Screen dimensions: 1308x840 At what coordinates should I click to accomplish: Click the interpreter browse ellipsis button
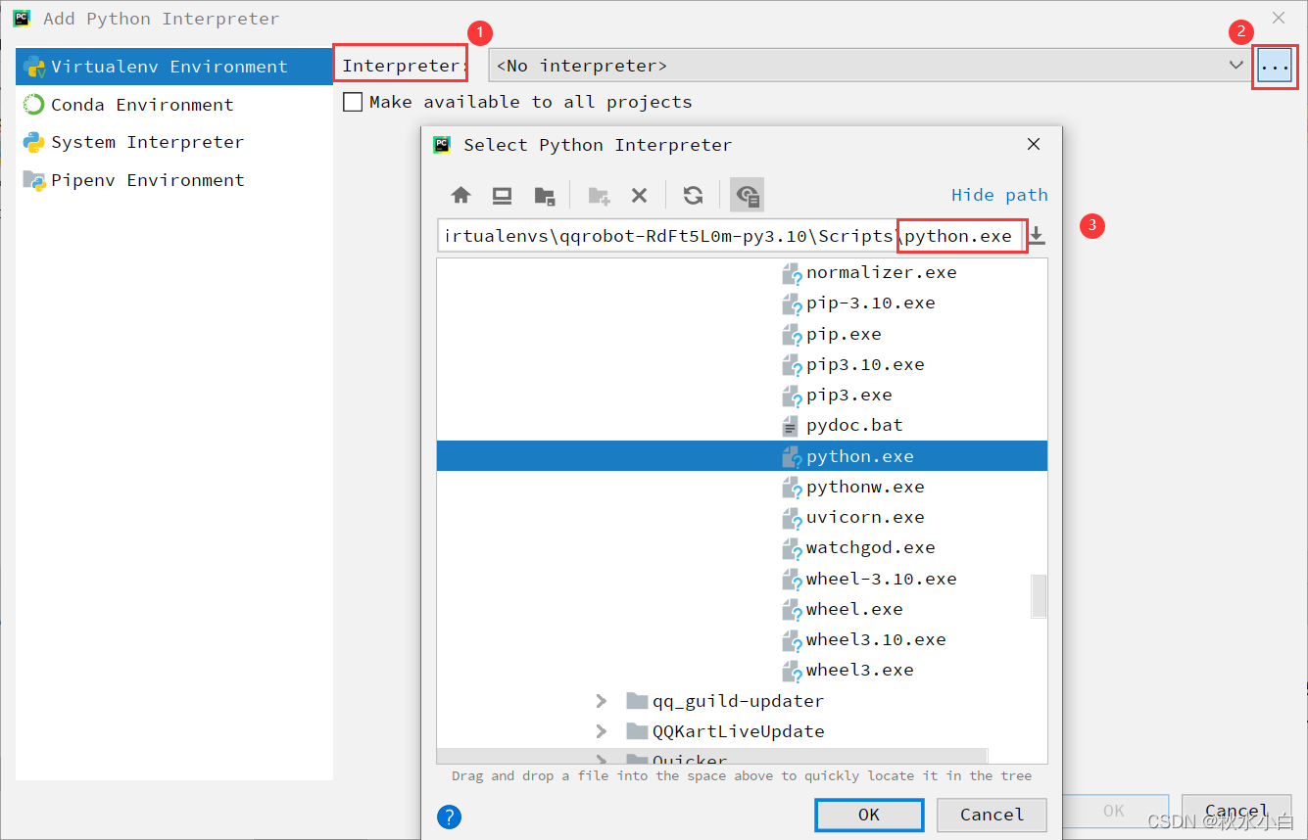click(x=1275, y=67)
